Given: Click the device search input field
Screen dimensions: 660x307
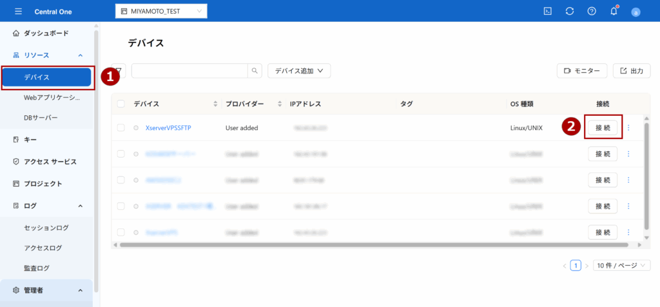Looking at the screenshot, I should [x=190, y=71].
